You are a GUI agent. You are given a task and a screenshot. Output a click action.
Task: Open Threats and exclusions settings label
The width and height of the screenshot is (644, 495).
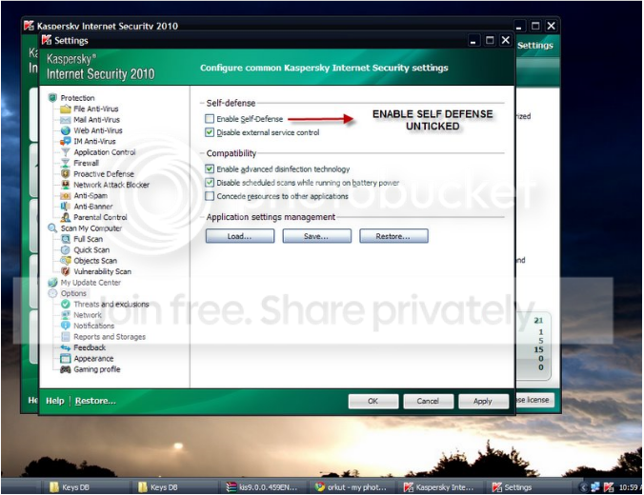[x=111, y=305]
